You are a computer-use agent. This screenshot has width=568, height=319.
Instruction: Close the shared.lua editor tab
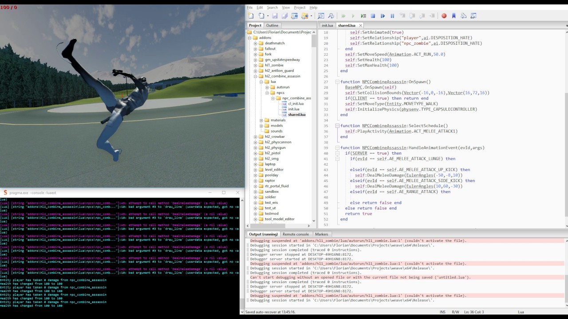[360, 26]
